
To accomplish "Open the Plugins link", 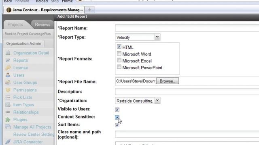I will click(20, 120).
